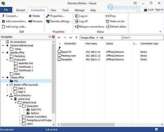Viewport: 164px width, 132px height.
Task: Select ALEX7-PC computer
Action: [x=36, y=110]
